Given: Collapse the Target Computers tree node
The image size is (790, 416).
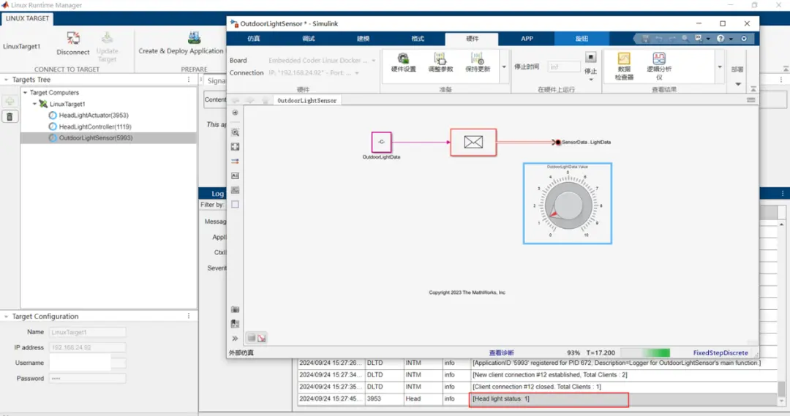Looking at the screenshot, I should 25,93.
